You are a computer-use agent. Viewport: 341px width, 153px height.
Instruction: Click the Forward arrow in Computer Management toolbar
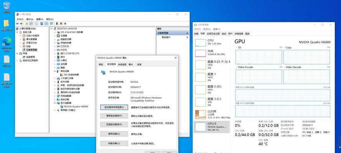pyautogui.click(x=21, y=23)
